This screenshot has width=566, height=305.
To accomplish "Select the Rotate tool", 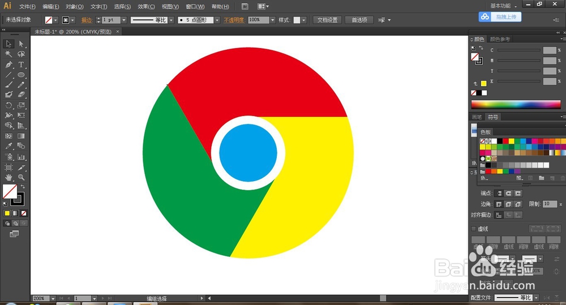I will click(x=8, y=105).
